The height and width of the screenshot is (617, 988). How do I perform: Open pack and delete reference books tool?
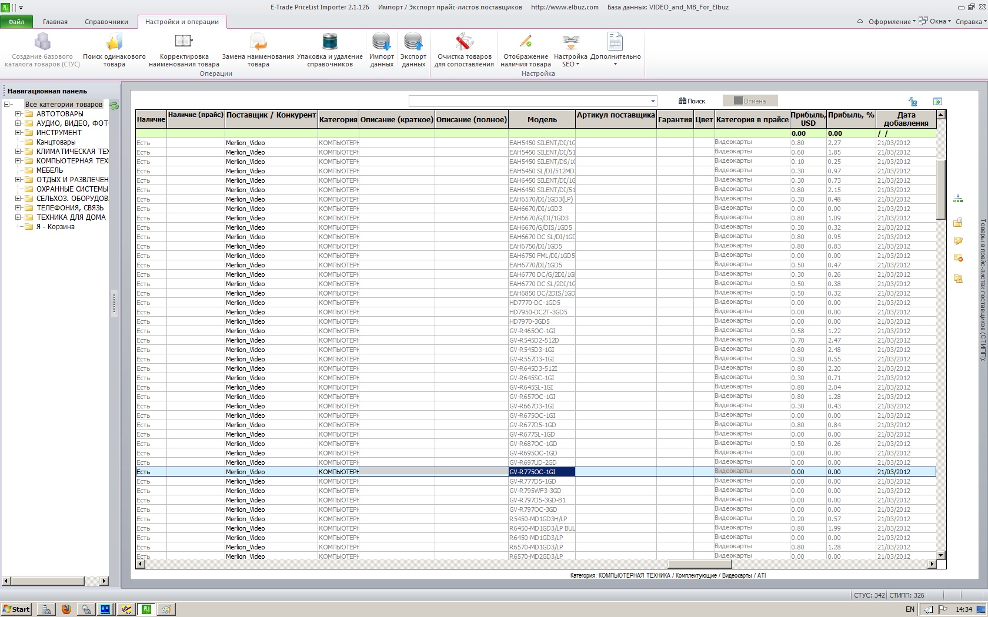[x=330, y=50]
